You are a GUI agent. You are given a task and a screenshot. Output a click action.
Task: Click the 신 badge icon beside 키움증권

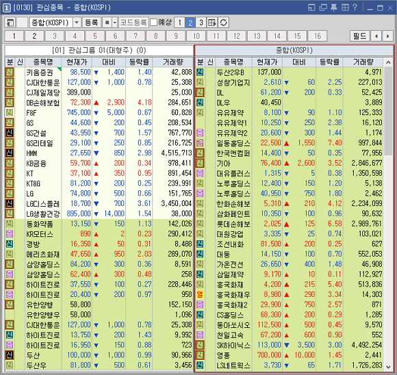pyautogui.click(x=10, y=73)
